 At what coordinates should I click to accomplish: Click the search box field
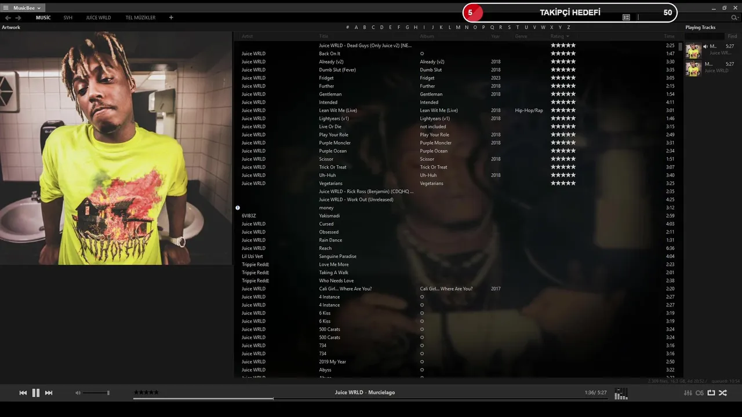(x=684, y=17)
